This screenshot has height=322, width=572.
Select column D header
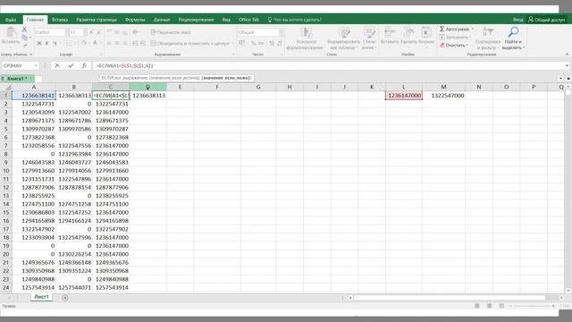pyautogui.click(x=147, y=87)
